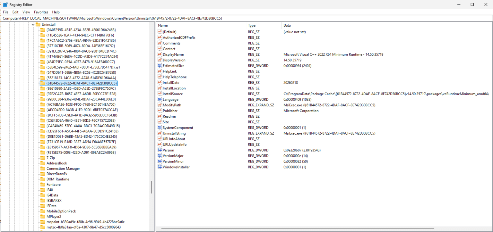Open the Favorites menu
Image resolution: width=493 pixels, height=232 pixels.
tap(41, 12)
